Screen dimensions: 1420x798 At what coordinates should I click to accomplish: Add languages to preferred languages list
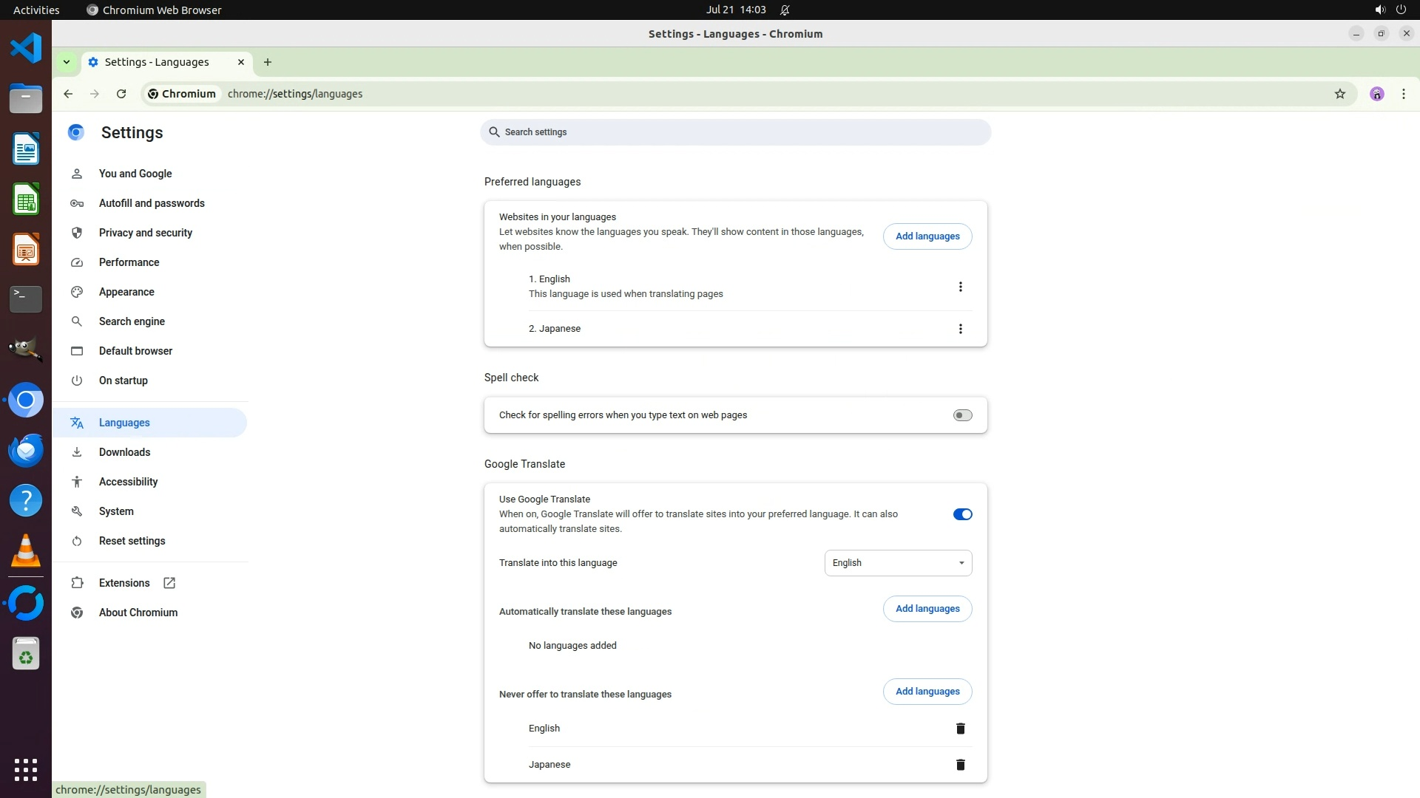click(927, 236)
